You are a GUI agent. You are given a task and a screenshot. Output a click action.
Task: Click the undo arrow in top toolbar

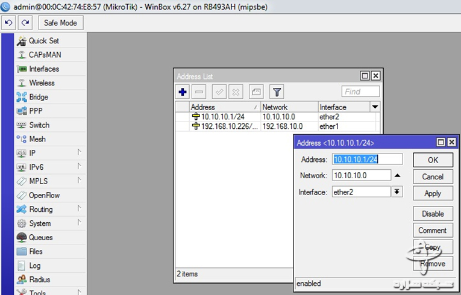[8, 23]
